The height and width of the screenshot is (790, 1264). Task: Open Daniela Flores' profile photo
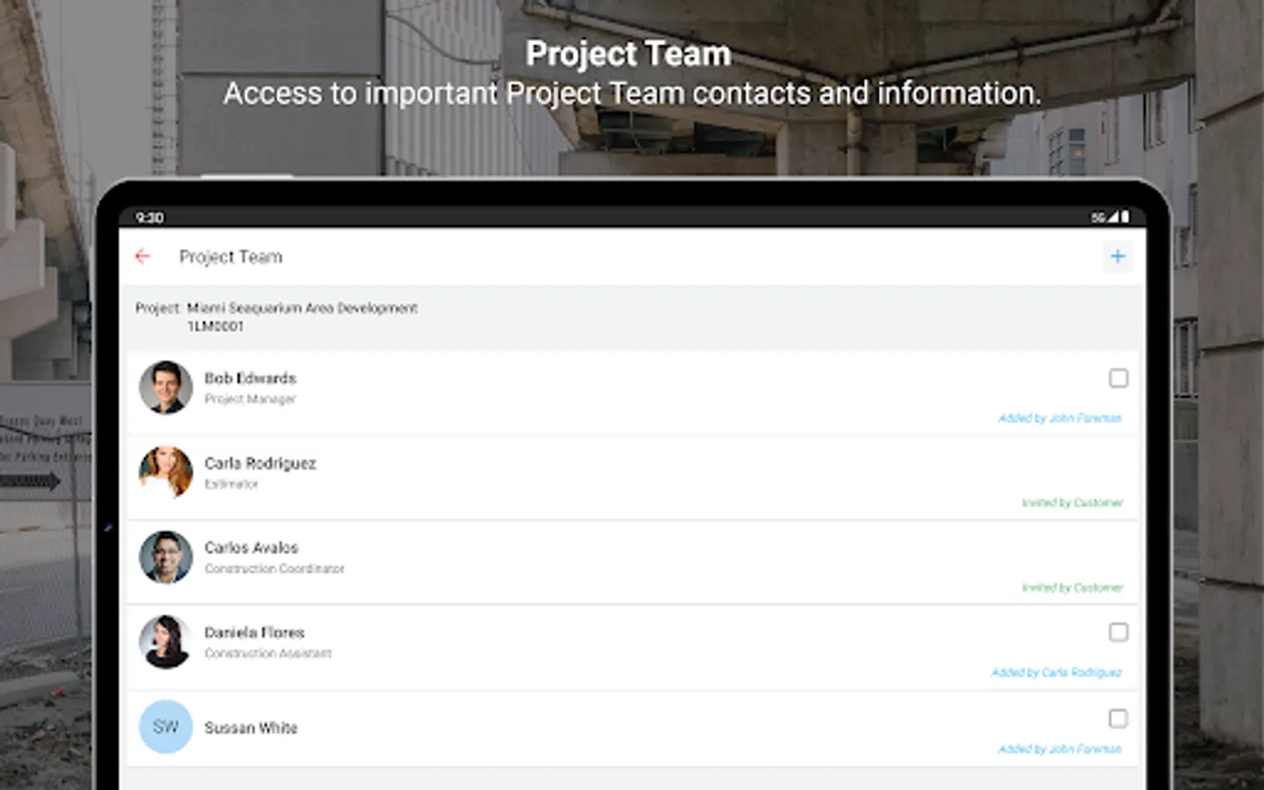(x=166, y=642)
